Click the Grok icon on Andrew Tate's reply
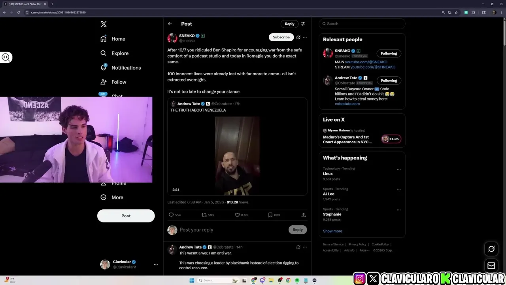506x285 pixels. click(298, 247)
